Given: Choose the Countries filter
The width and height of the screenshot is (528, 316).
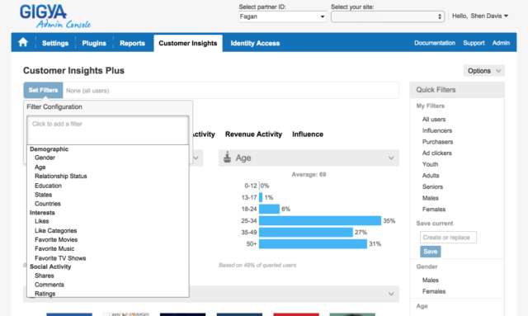Looking at the screenshot, I should click(48, 204).
